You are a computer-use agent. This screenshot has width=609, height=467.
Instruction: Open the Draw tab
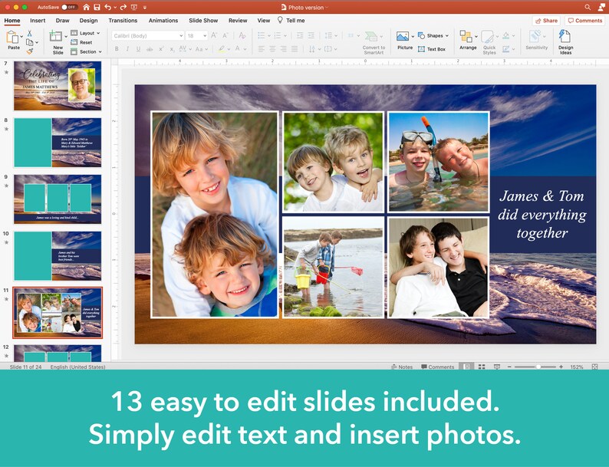pos(63,21)
